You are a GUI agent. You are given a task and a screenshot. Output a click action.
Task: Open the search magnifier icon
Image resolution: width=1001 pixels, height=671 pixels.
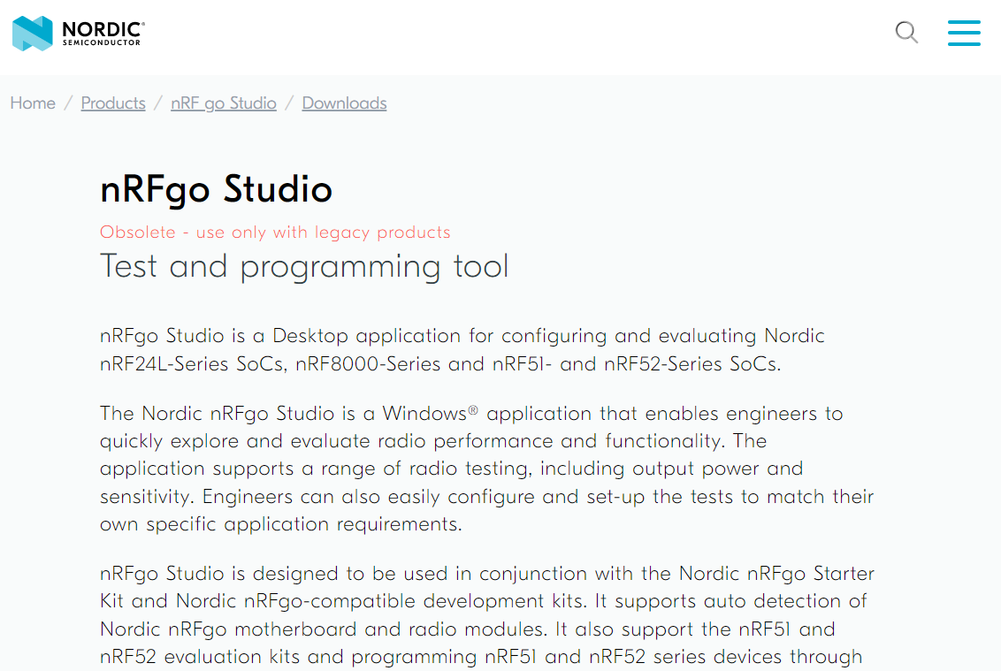[x=906, y=32]
